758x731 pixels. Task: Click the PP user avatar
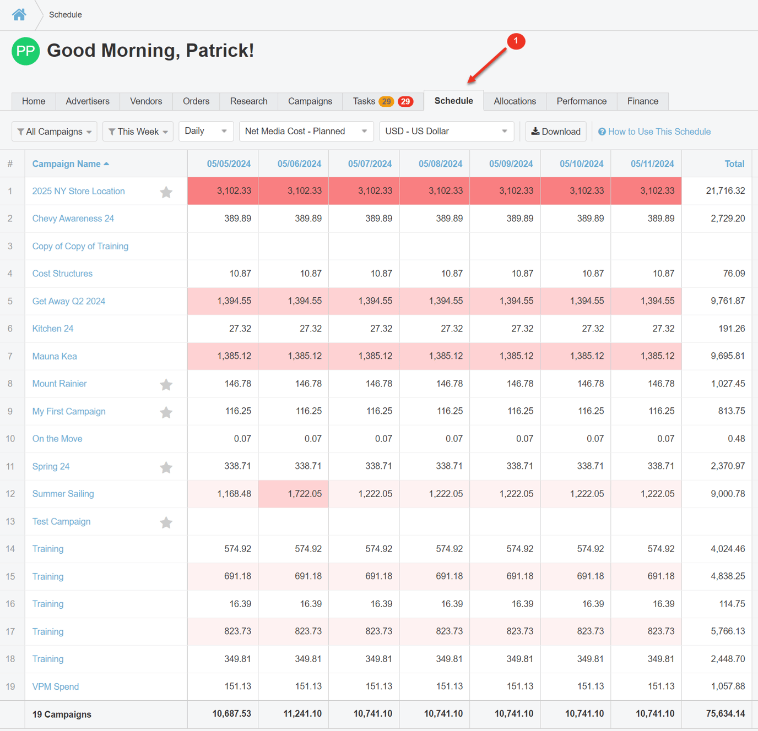click(25, 51)
